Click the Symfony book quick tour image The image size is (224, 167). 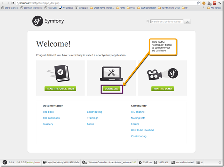click(58, 73)
